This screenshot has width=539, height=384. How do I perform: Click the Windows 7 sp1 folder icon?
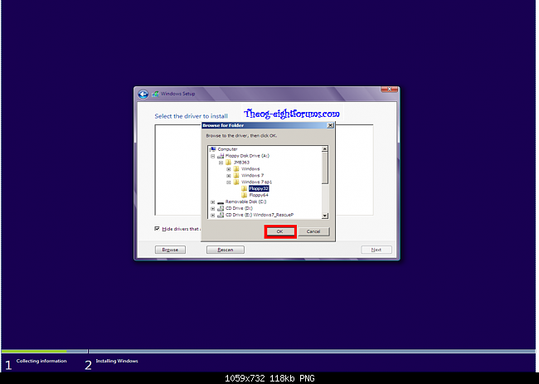pyautogui.click(x=236, y=182)
